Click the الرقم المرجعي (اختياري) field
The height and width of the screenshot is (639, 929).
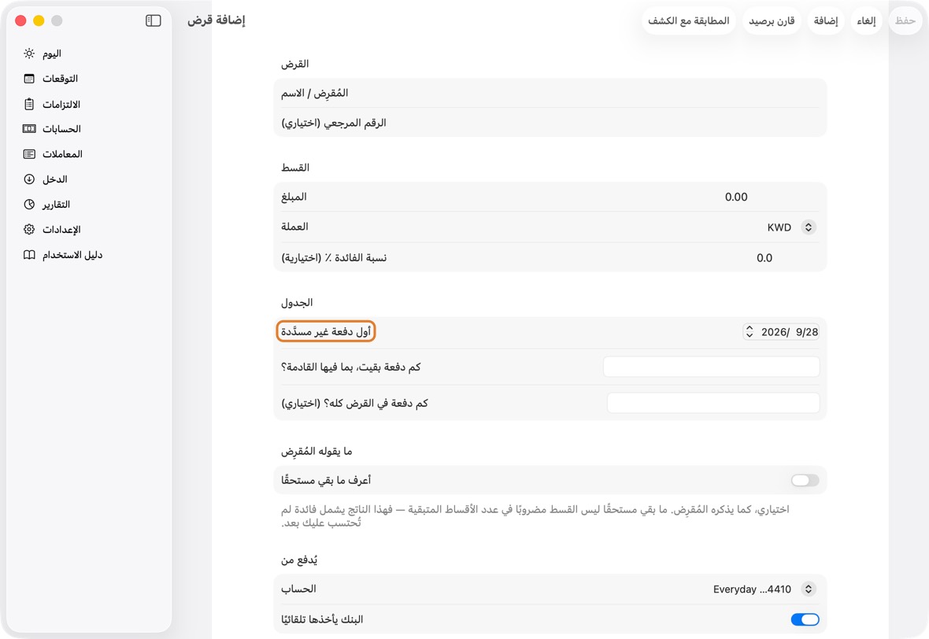[x=550, y=123]
